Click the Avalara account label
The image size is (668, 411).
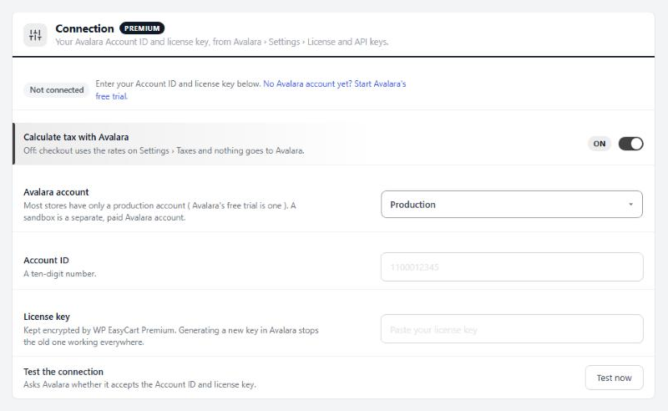(x=56, y=192)
